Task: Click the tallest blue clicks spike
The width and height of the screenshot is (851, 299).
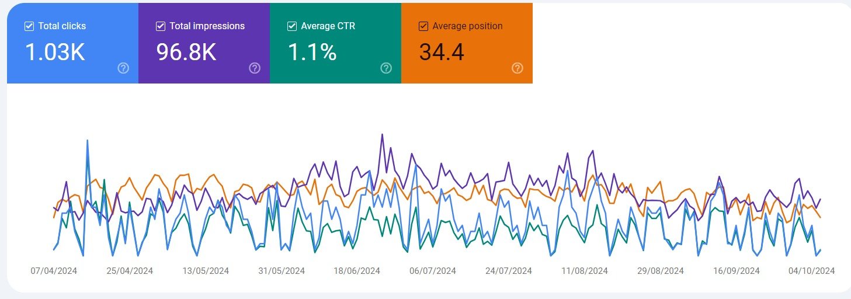Action: [x=88, y=140]
